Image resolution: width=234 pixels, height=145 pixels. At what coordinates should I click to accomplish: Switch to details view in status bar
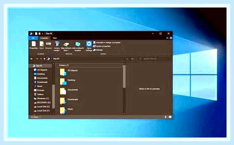pyautogui.click(x=166, y=117)
